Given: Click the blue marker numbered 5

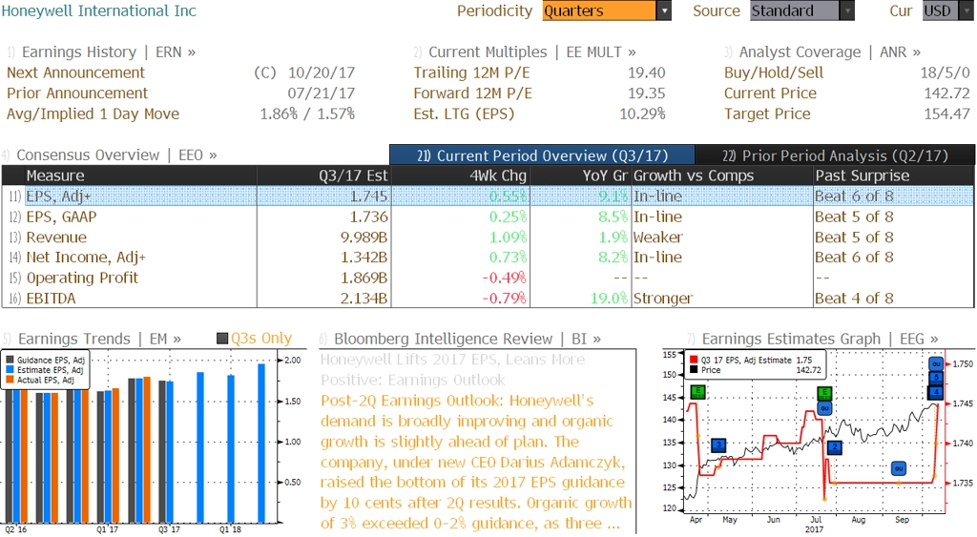Looking at the screenshot, I should 936,377.
